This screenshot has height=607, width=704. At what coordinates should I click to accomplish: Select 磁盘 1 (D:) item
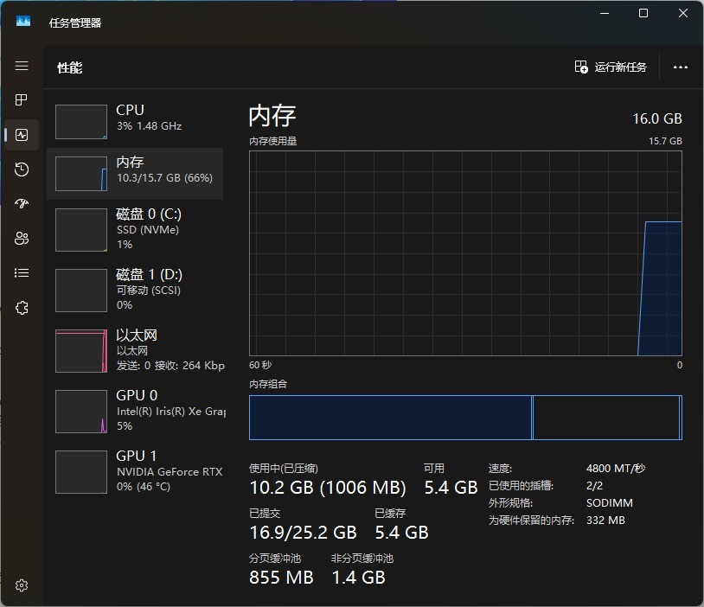[x=135, y=290]
